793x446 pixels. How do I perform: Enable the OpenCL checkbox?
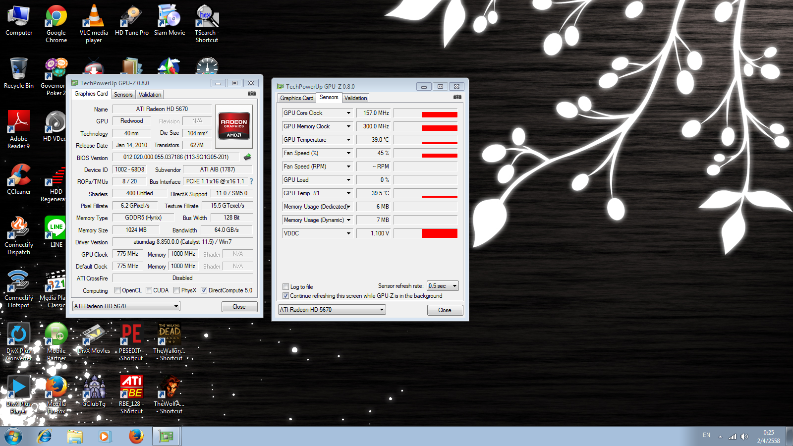pyautogui.click(x=117, y=290)
